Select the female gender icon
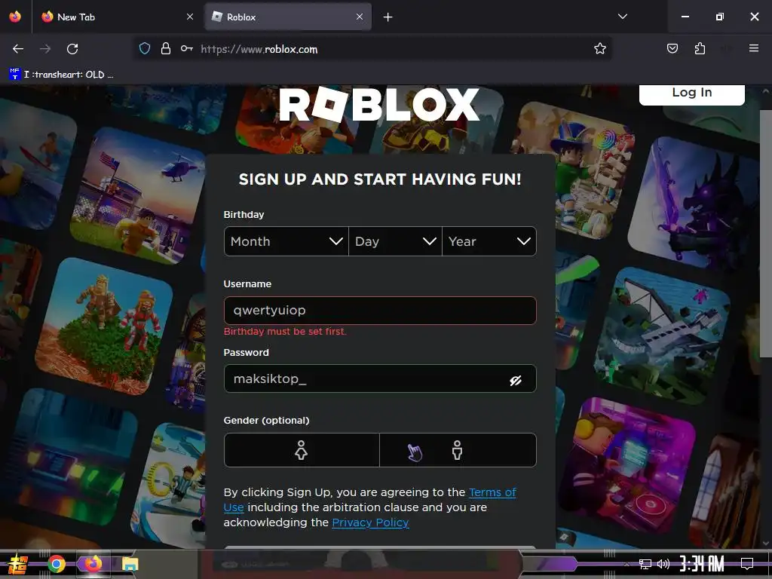The width and height of the screenshot is (772, 579). point(302,450)
